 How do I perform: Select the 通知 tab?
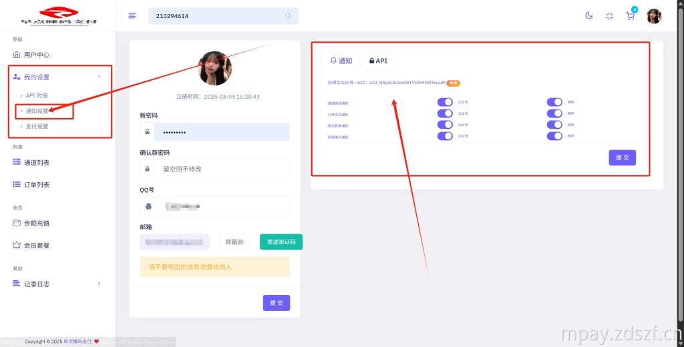click(x=341, y=61)
